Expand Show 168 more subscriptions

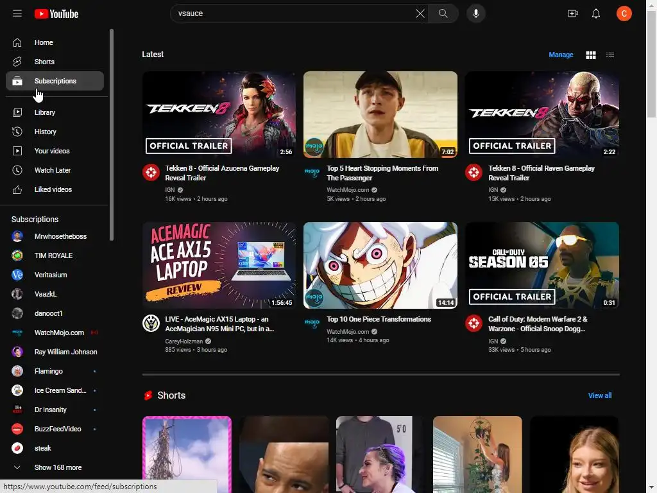click(55, 467)
